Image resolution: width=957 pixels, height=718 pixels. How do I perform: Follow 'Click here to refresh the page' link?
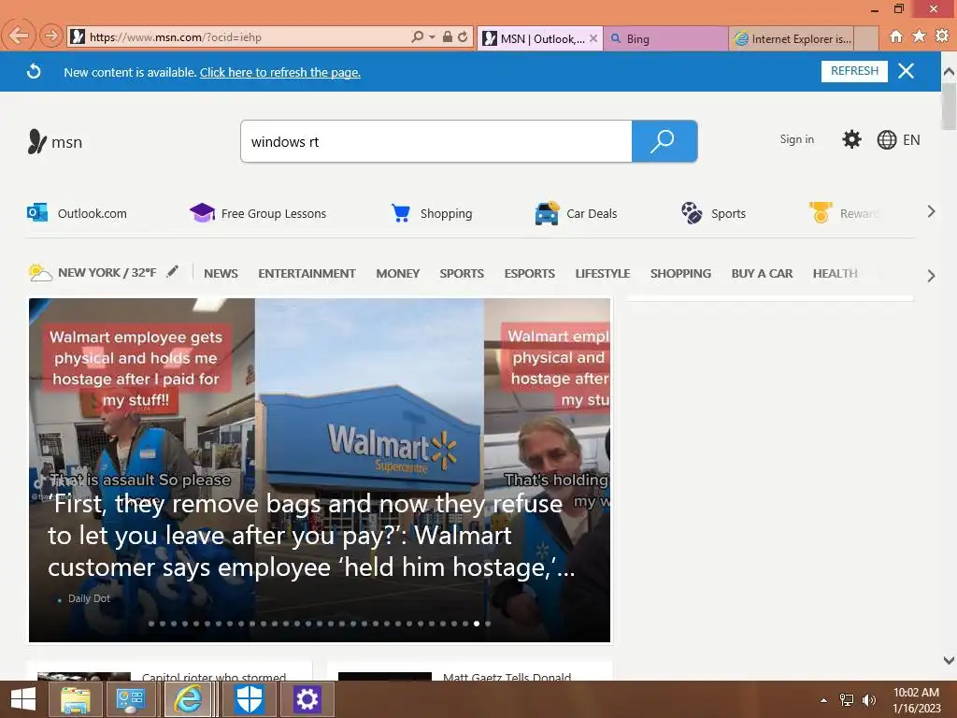pyautogui.click(x=280, y=72)
